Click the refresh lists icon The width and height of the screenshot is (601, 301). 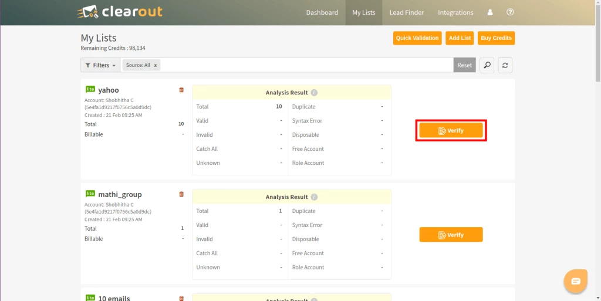point(505,65)
